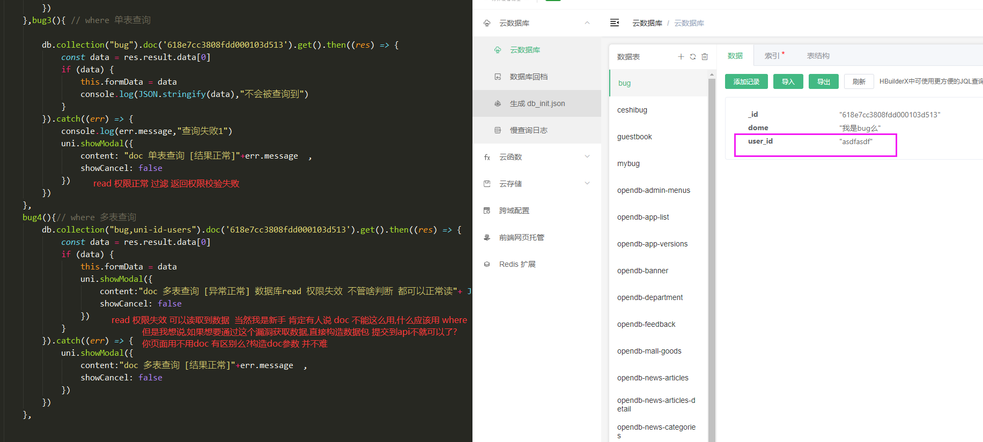Click the 导入 import button

click(x=788, y=81)
